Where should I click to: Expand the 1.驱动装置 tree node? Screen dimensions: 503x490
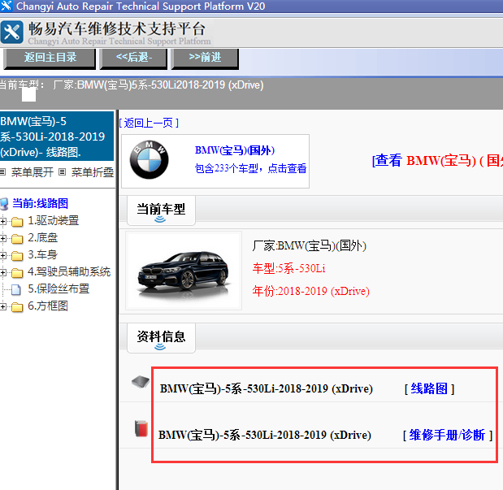3,221
